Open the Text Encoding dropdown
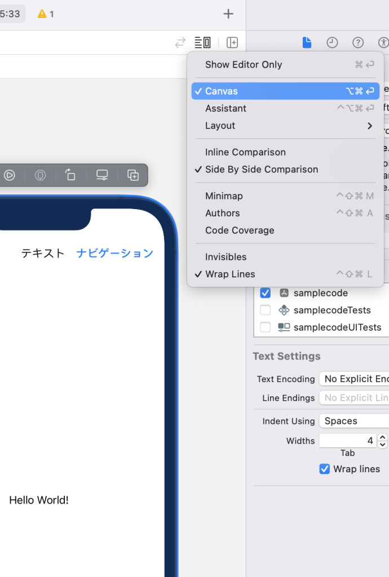Viewport: 389px width, 577px height. click(x=354, y=379)
